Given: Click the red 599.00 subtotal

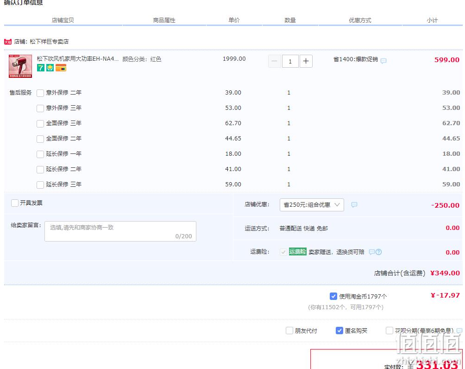Looking at the screenshot, I should [x=447, y=60].
